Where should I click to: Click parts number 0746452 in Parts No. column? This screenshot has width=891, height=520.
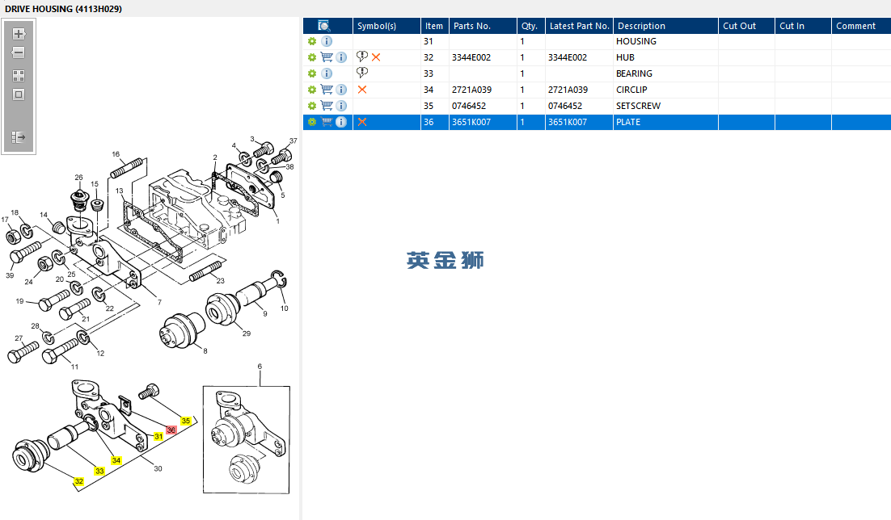click(469, 106)
